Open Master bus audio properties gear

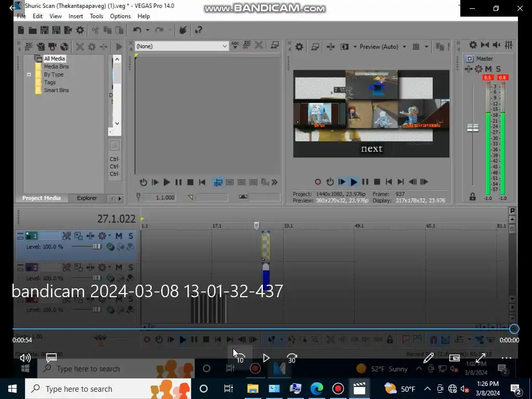point(473,45)
